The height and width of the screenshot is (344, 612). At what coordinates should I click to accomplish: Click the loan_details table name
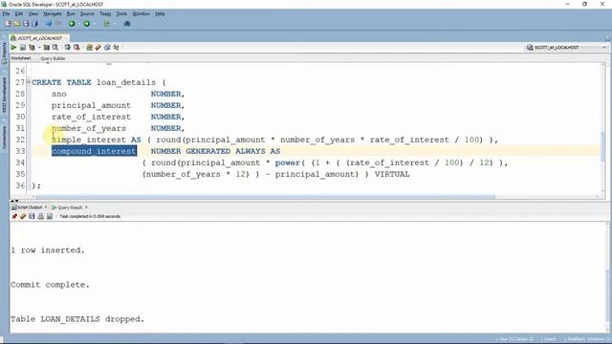coord(126,82)
